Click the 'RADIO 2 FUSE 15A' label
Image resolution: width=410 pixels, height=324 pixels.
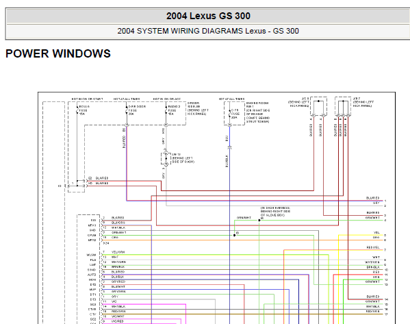(x=174, y=110)
